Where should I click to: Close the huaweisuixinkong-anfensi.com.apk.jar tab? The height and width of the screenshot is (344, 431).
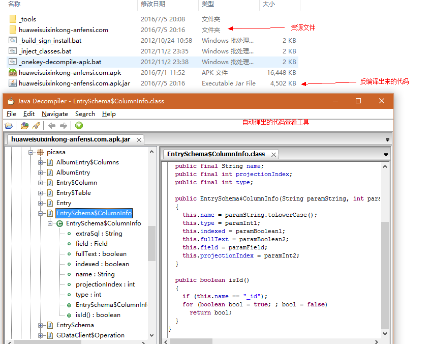click(x=139, y=140)
